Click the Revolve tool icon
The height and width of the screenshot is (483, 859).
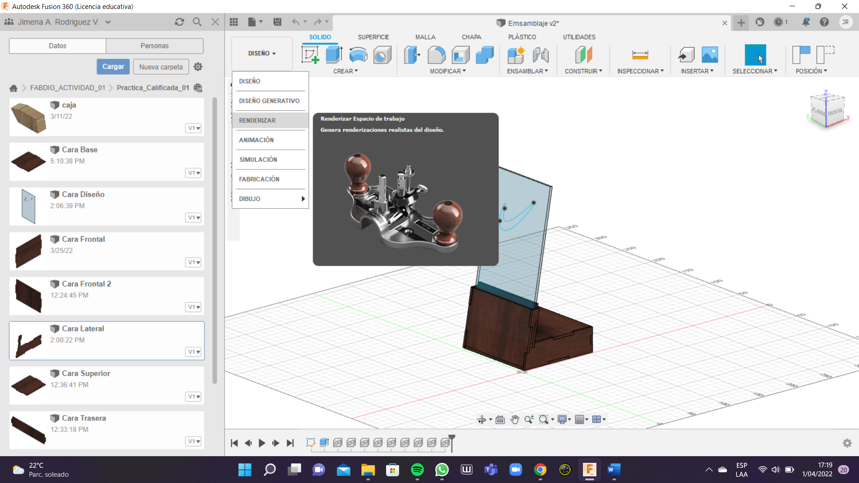click(x=358, y=55)
